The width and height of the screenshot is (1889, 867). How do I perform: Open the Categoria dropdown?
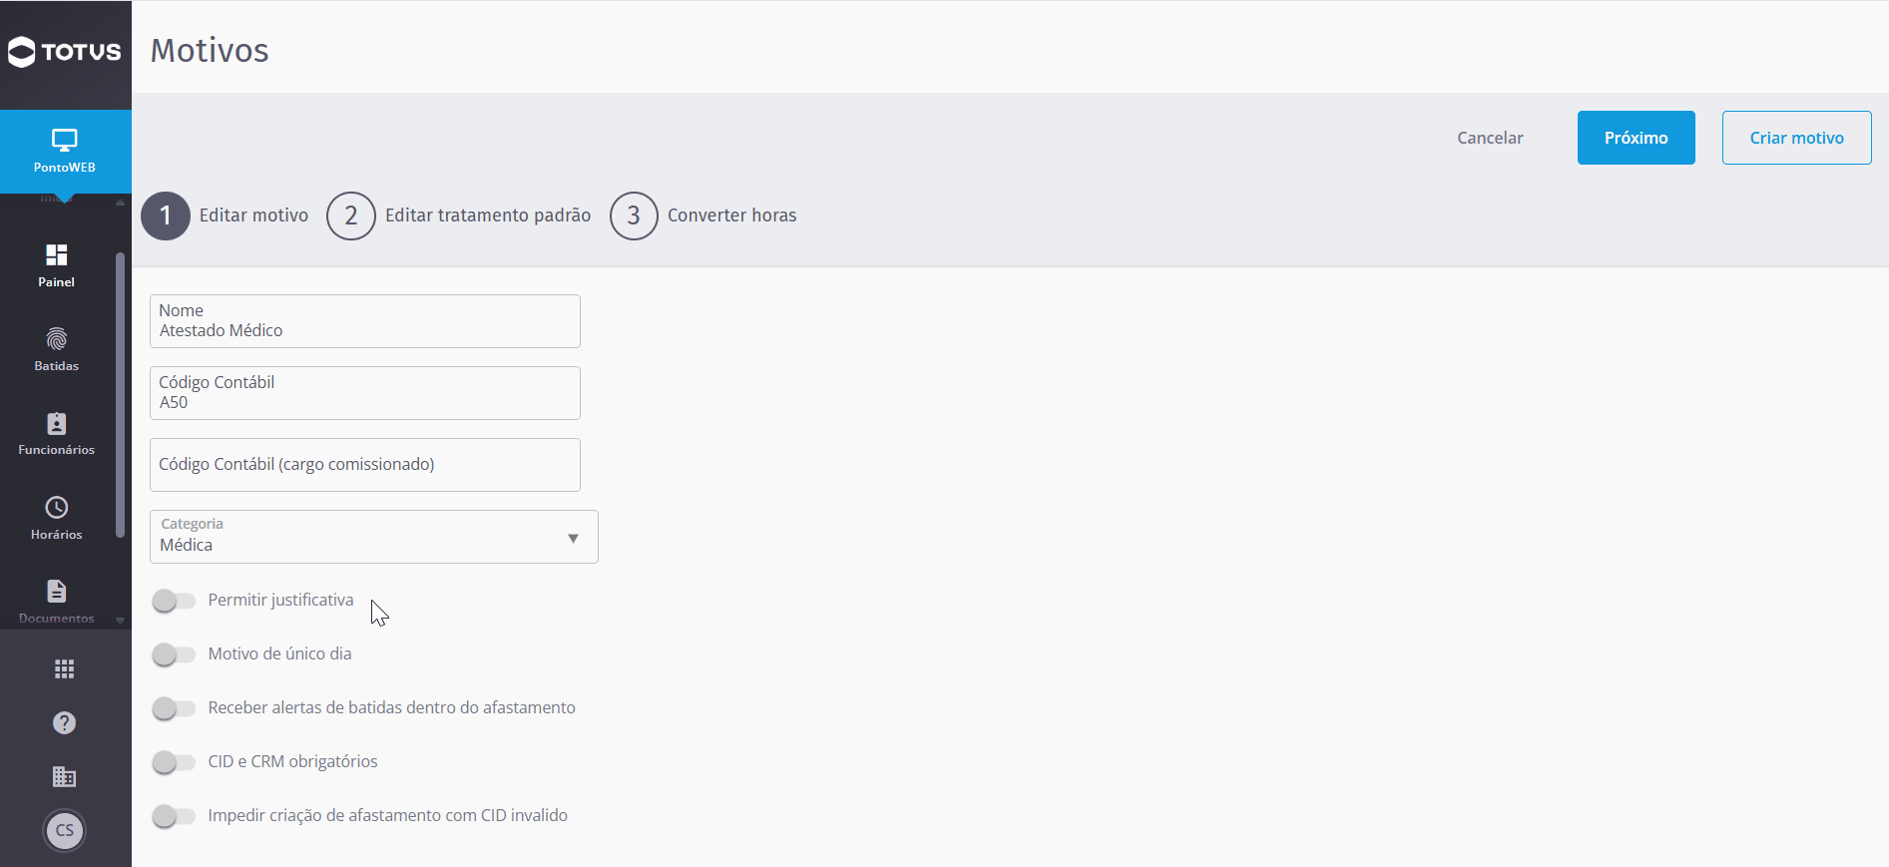coord(374,537)
